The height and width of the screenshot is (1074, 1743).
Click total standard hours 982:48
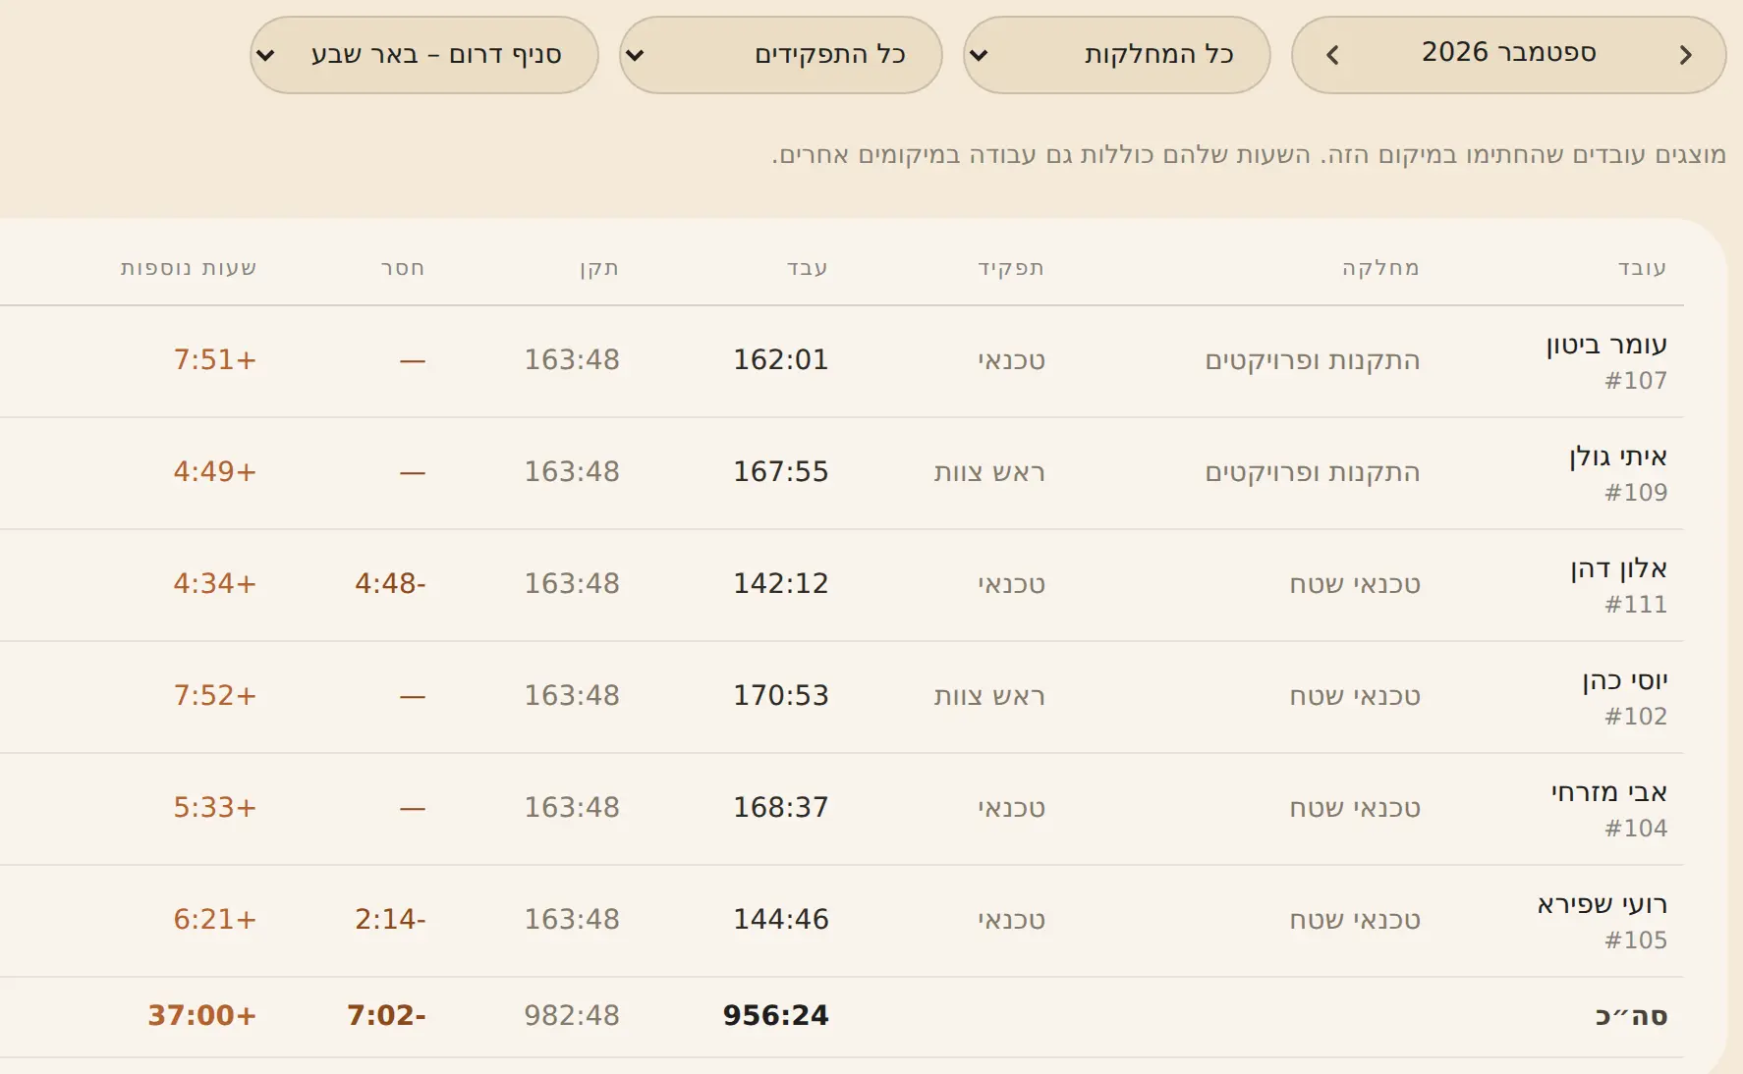[572, 1016]
